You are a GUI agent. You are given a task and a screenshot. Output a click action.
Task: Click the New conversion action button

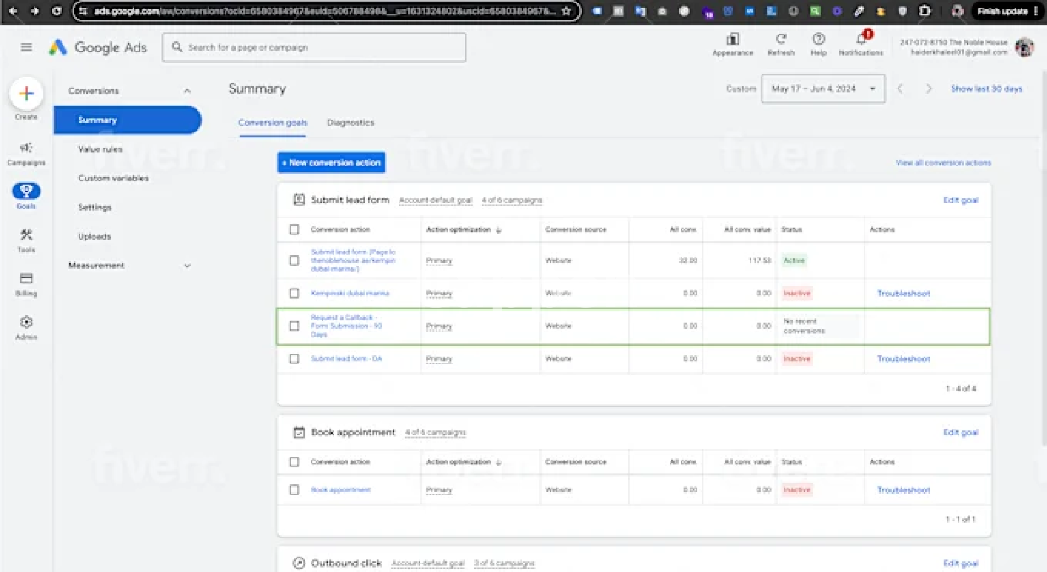pos(331,163)
